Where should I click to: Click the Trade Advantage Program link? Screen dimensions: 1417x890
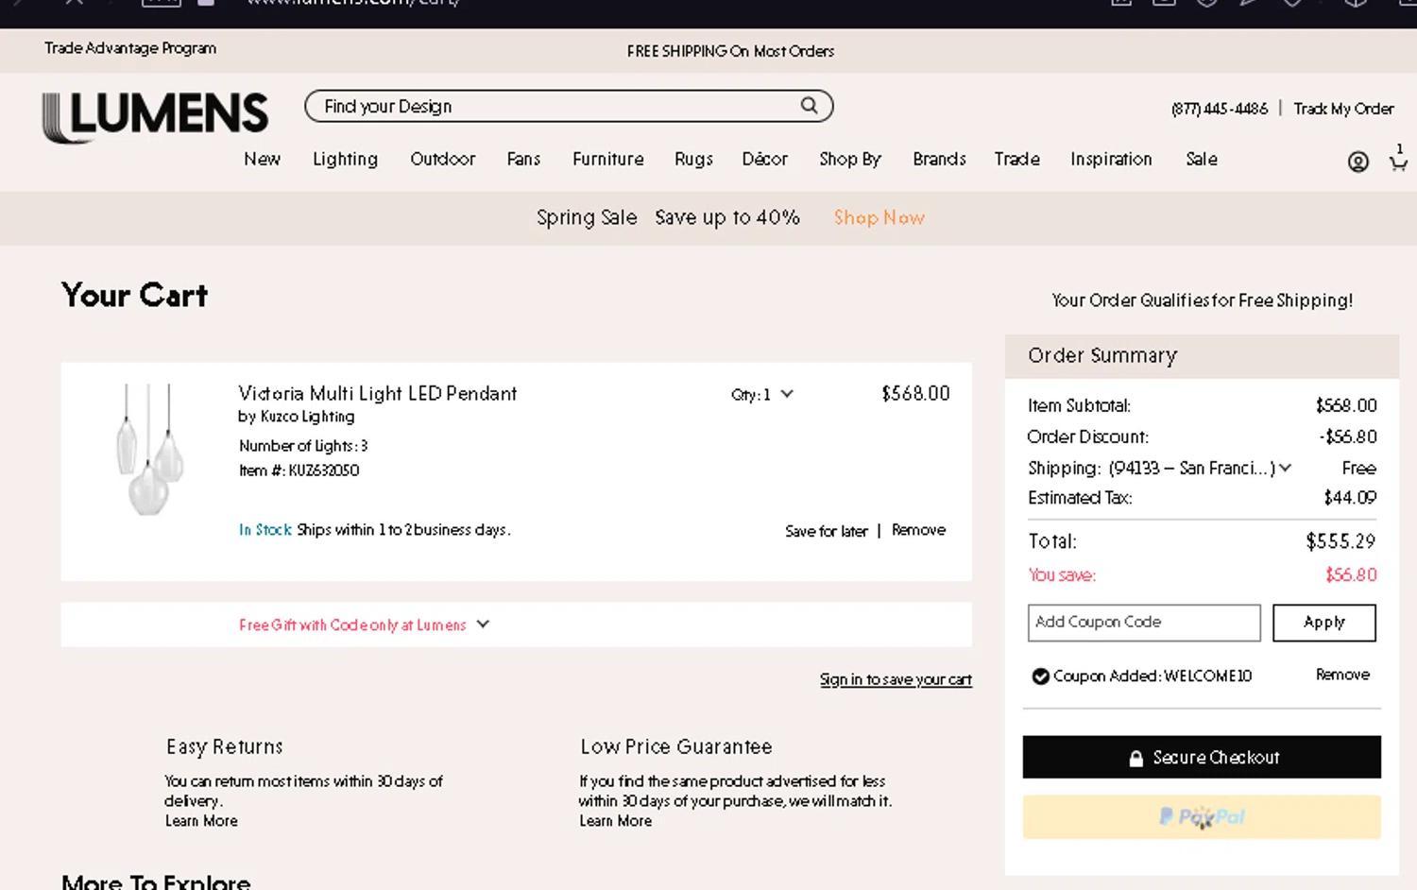[x=130, y=48]
